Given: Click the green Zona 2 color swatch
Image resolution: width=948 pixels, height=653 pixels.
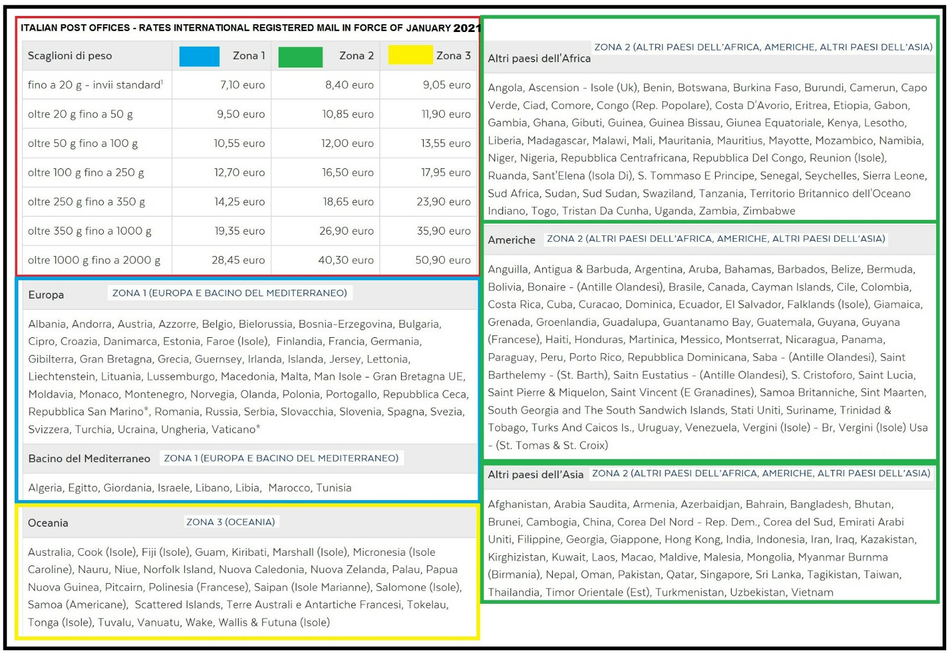Looking at the screenshot, I should pyautogui.click(x=300, y=57).
